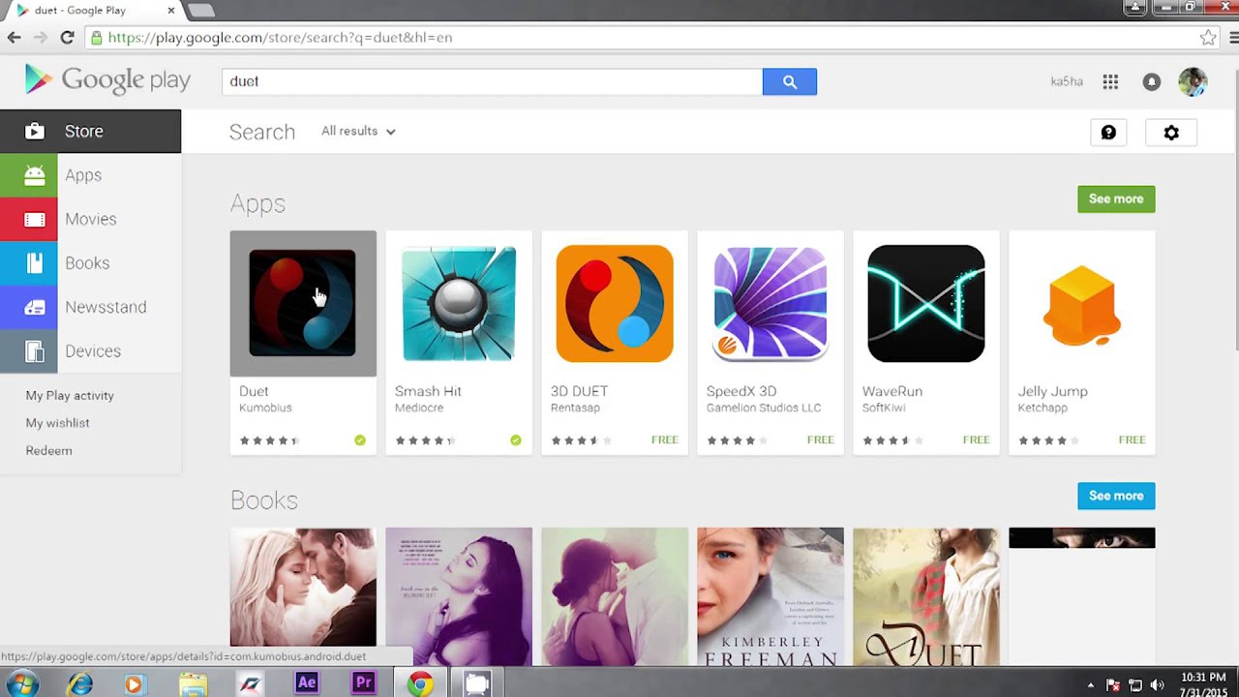Open the Windows Start button
This screenshot has width=1239, height=697.
20,684
